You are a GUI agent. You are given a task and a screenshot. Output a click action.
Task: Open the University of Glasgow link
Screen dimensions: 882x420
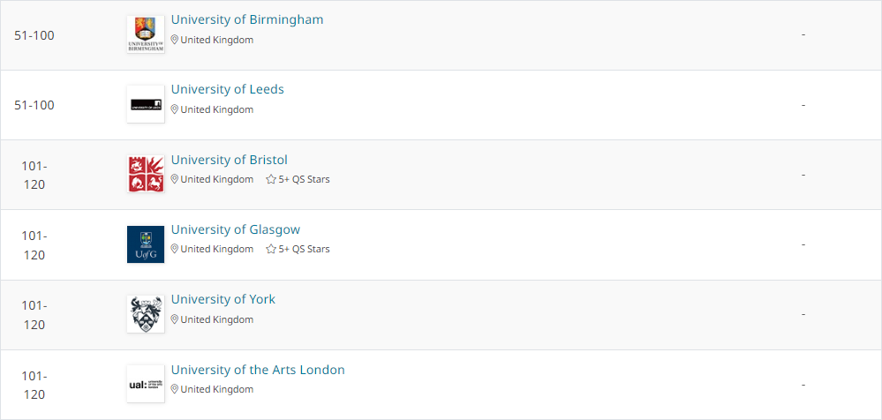(236, 229)
